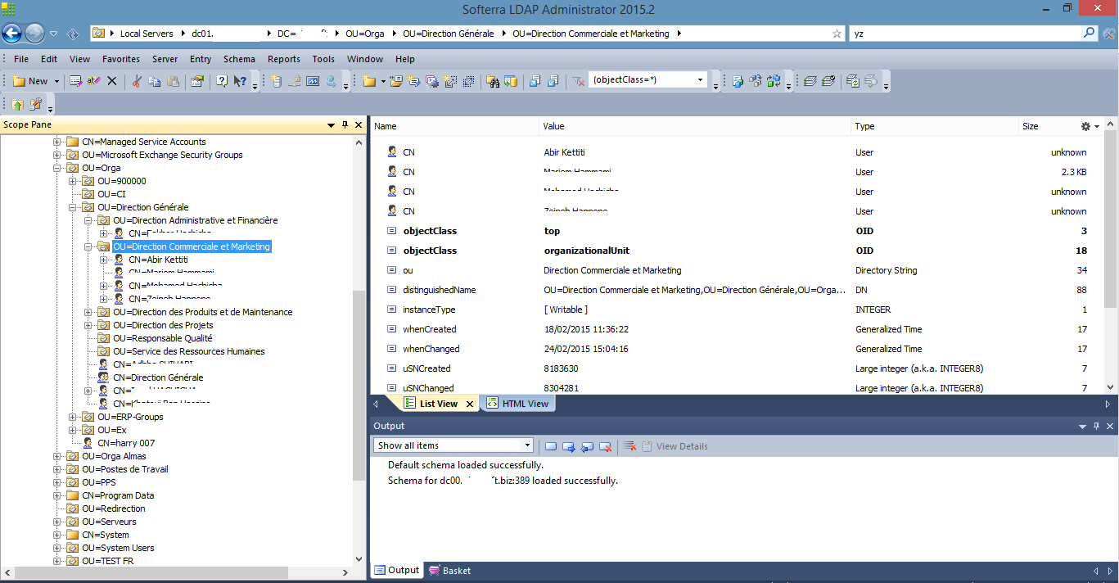
Task: Open the (objectClass=*) filter dropdown
Action: [700, 79]
